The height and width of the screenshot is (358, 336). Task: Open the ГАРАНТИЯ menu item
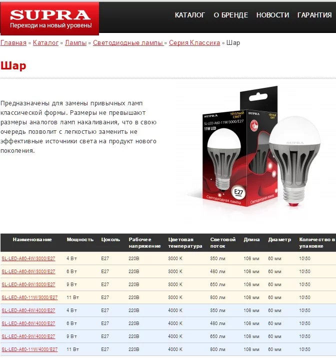[314, 15]
